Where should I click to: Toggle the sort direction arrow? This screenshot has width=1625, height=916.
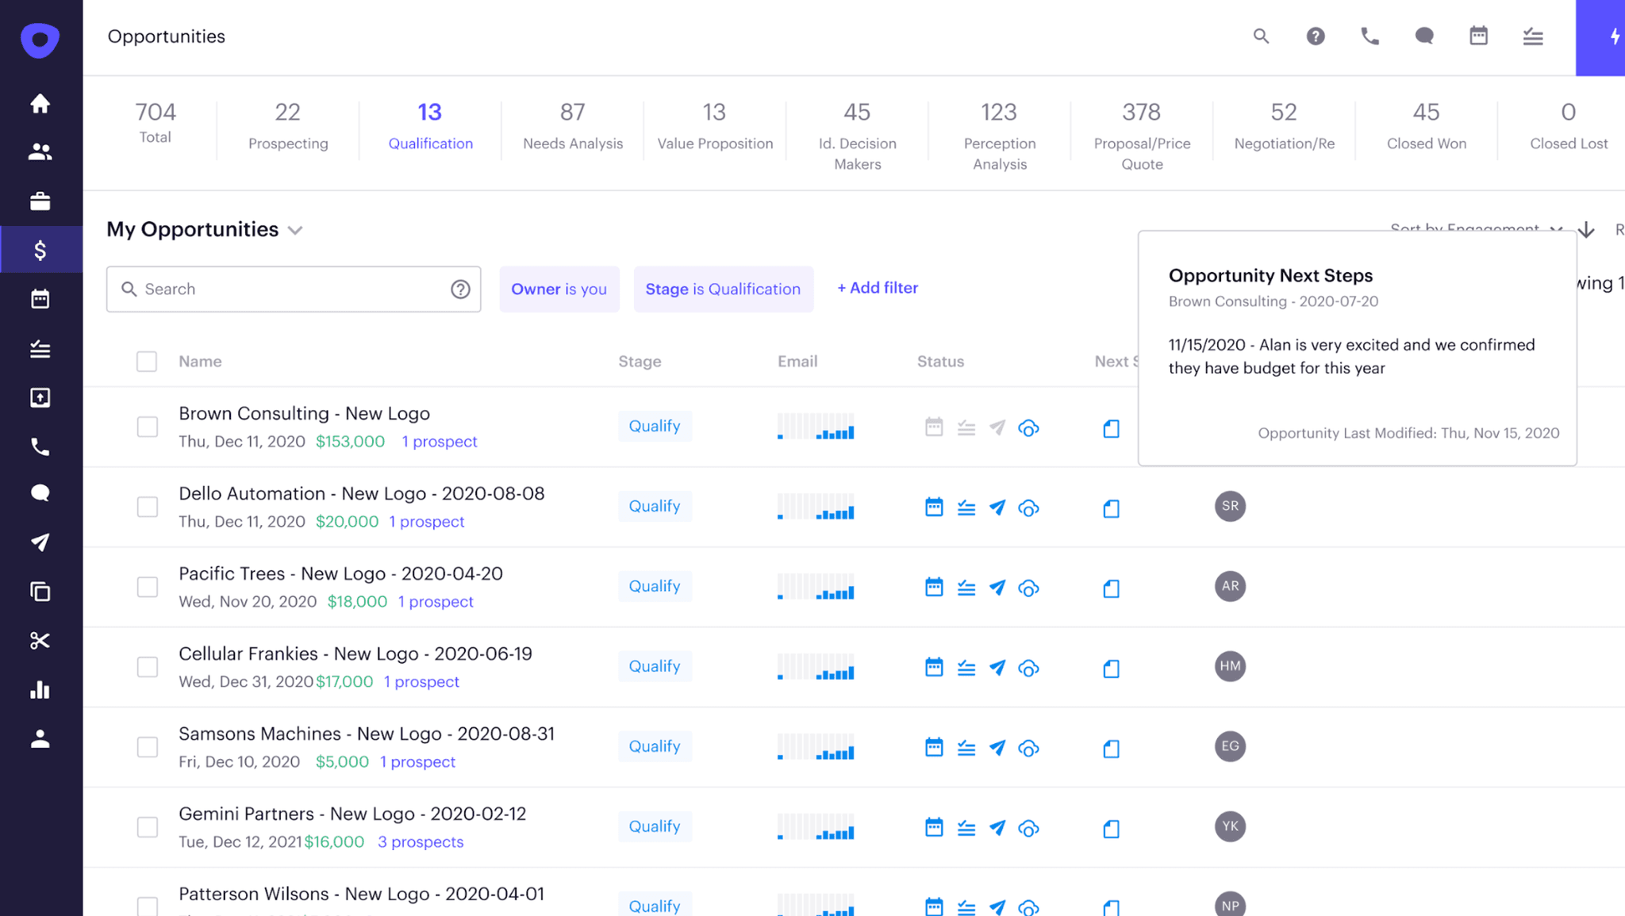click(x=1586, y=230)
